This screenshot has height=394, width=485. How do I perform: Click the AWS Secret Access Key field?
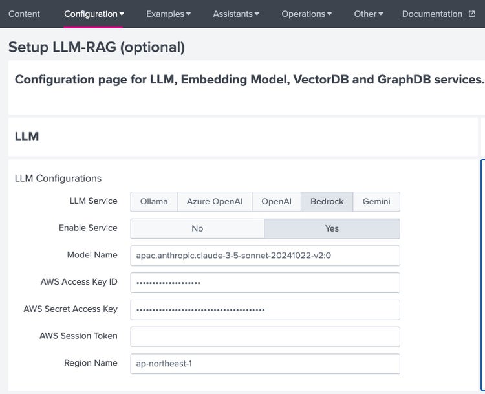pyautogui.click(x=265, y=309)
